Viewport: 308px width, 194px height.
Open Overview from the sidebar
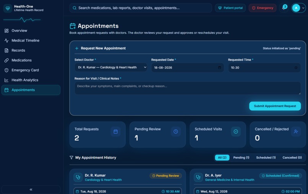pyautogui.click(x=31, y=31)
